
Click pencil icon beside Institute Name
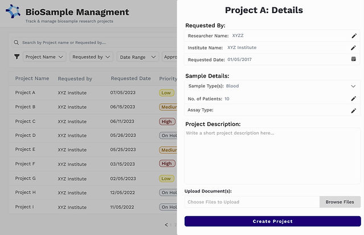[x=353, y=48]
